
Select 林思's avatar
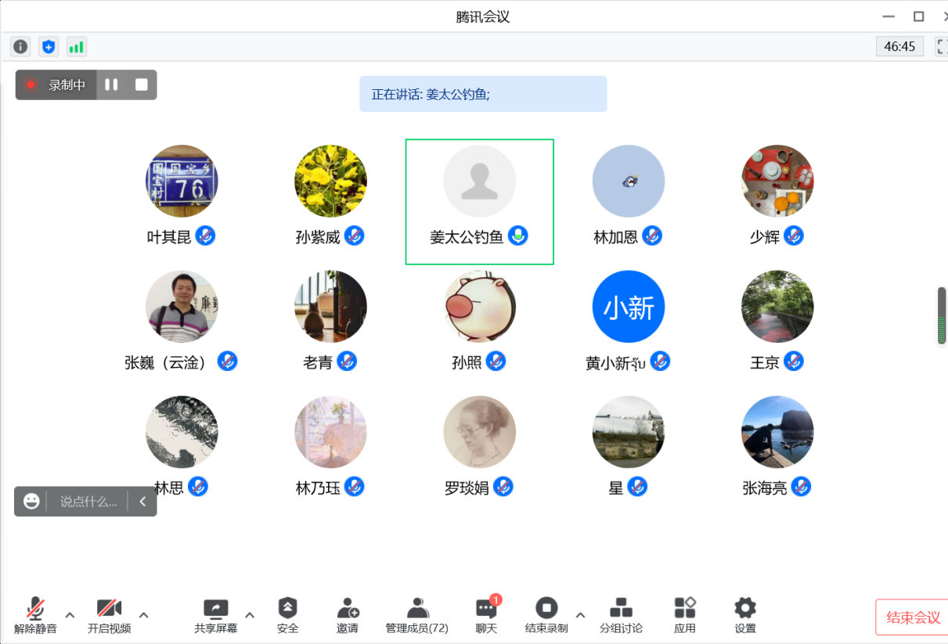[x=182, y=432]
